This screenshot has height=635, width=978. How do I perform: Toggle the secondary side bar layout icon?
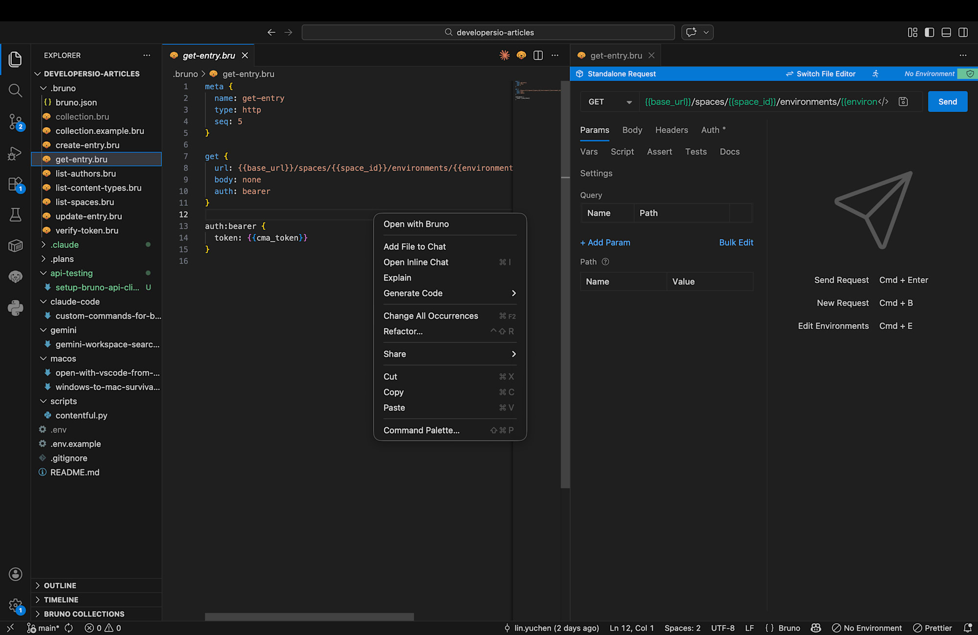[x=963, y=32]
